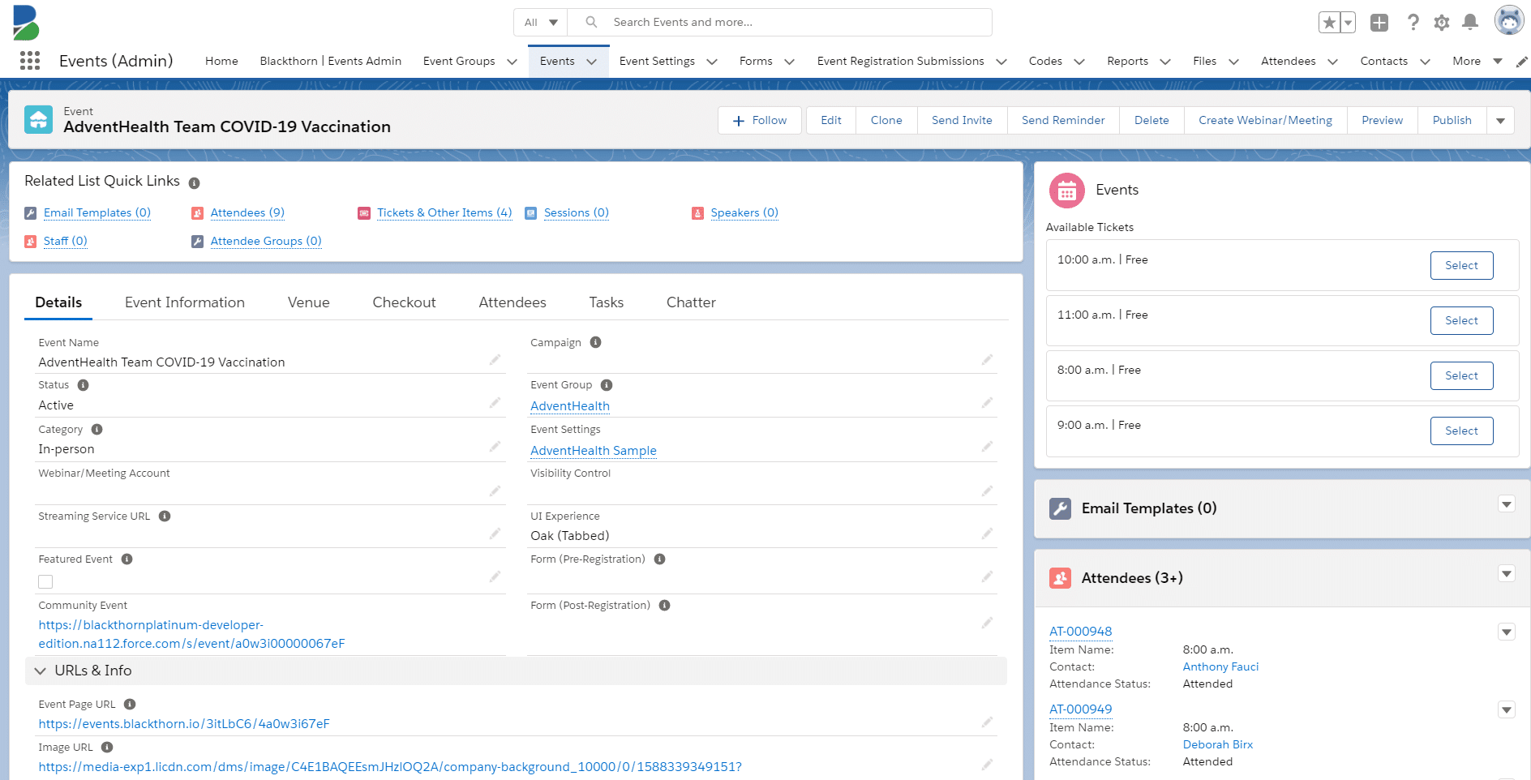Screen dimensions: 1531x780
Task: Switch to the Checkout tab
Action: (404, 302)
